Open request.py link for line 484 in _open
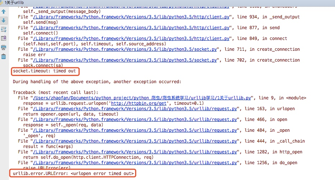 (x=135, y=130)
